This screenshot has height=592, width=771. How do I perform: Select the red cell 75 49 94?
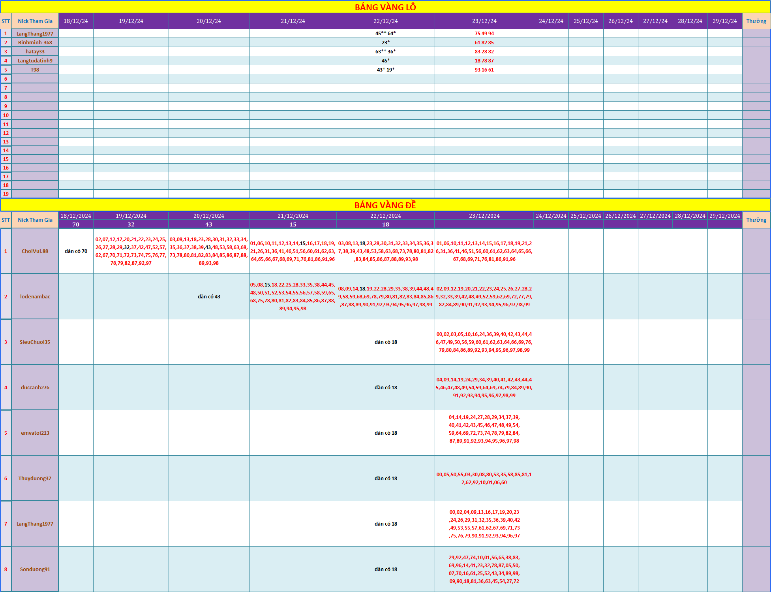[x=484, y=34]
